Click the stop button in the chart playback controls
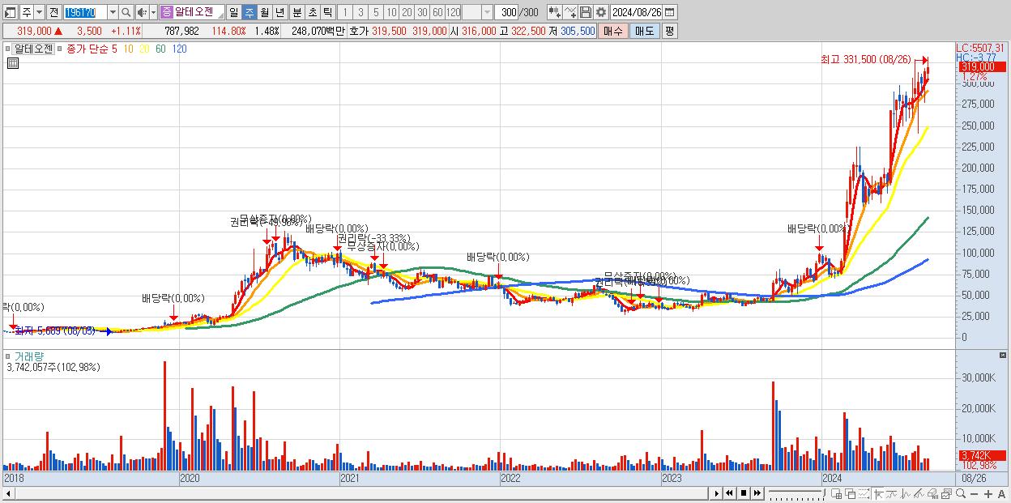The width and height of the screenshot is (1011, 503). [x=743, y=493]
